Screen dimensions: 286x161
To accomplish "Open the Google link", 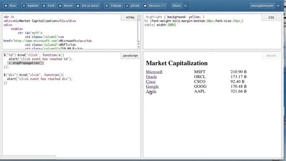I will pos(152,86).
